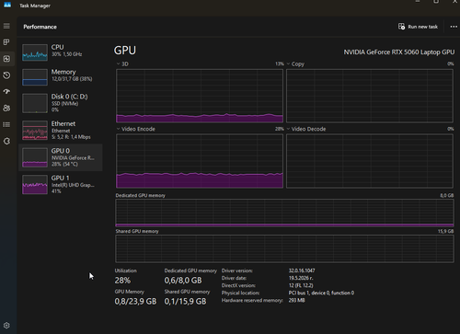Screen dimensions: 460x334
Task: Click the Shared GPU memory graph
Action: coord(284,248)
